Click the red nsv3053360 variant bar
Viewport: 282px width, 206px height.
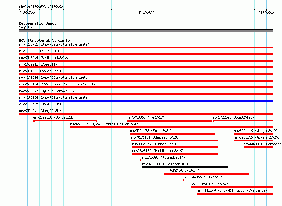pos(169,121)
